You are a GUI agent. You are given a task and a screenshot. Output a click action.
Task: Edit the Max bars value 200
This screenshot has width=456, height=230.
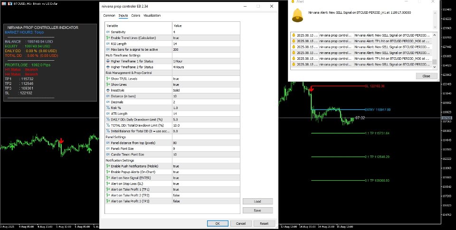pyautogui.click(x=206, y=50)
